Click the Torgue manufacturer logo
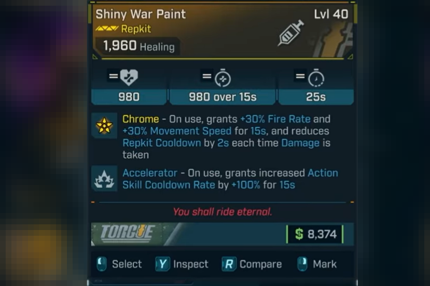The image size is (430, 286). pos(128,233)
